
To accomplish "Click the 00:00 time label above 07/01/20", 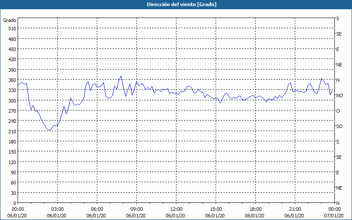I will point(335,209).
